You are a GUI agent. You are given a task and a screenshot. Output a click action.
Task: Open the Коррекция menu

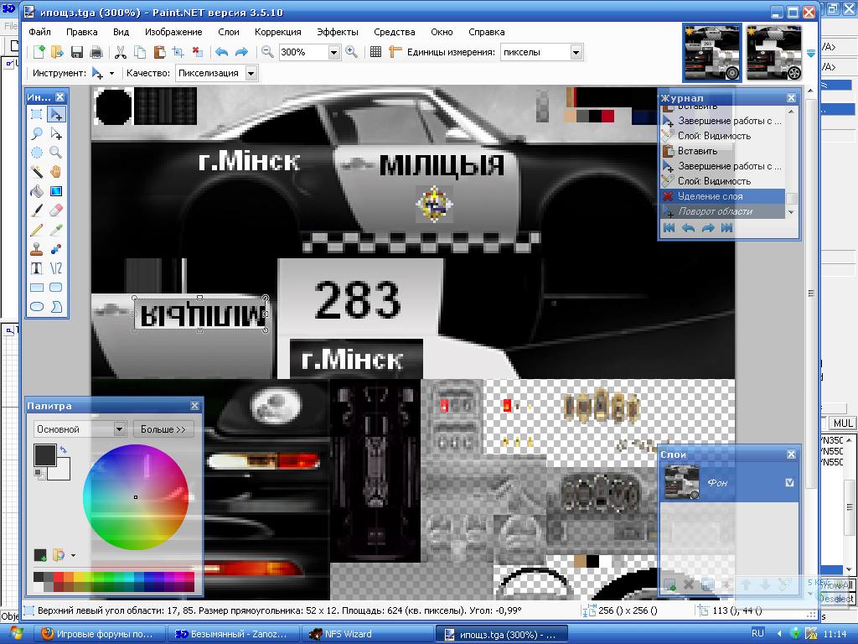click(278, 32)
